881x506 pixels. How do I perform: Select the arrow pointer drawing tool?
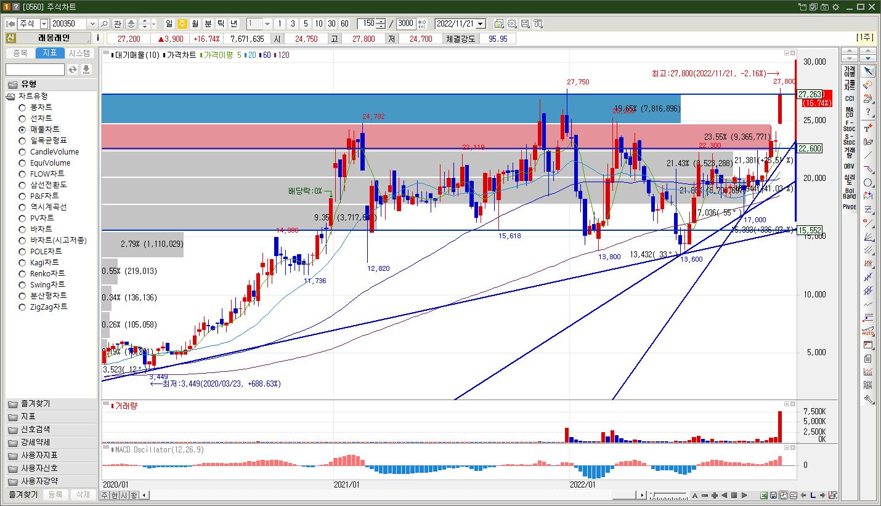[868, 72]
